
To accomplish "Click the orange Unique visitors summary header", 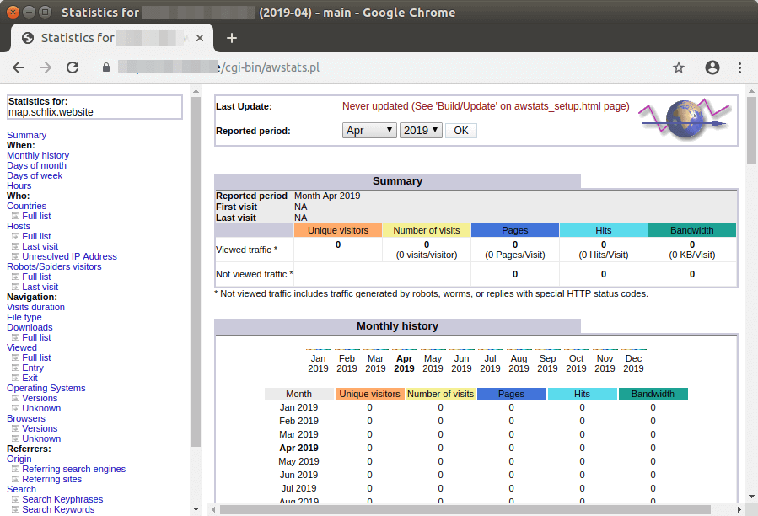I will click(x=338, y=230).
